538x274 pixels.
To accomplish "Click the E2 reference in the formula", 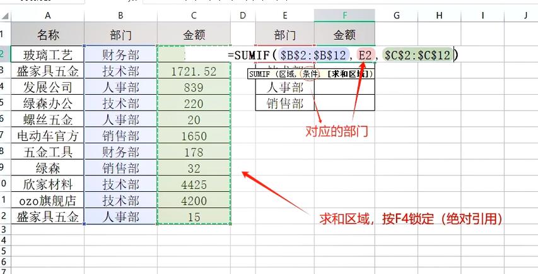I will pos(366,55).
